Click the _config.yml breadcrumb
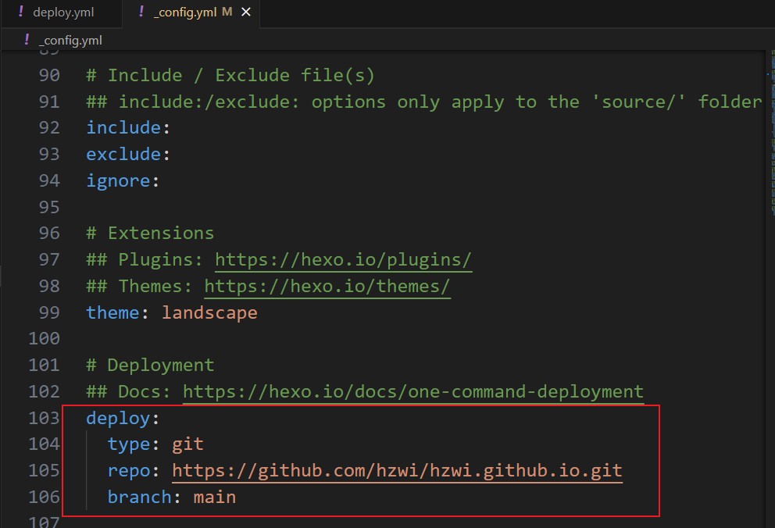Screen dimensions: 775x528 pyautogui.click(x=70, y=40)
